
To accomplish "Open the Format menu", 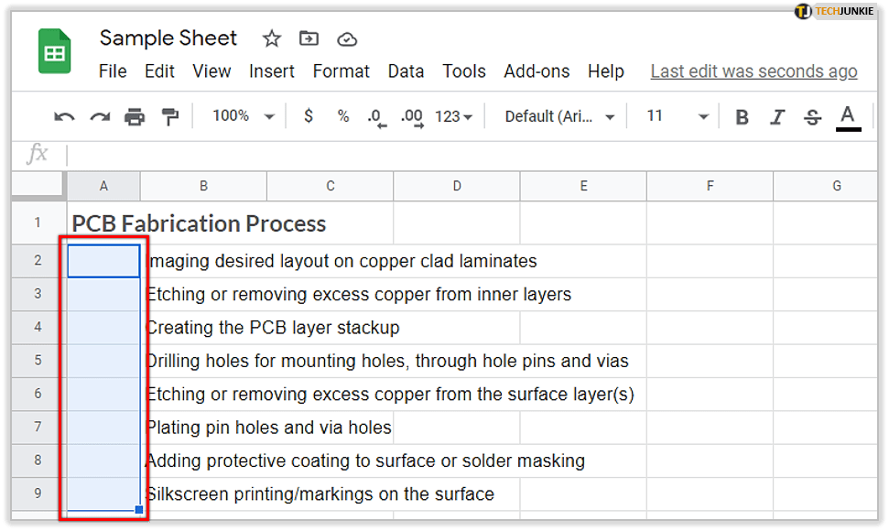I will [341, 71].
